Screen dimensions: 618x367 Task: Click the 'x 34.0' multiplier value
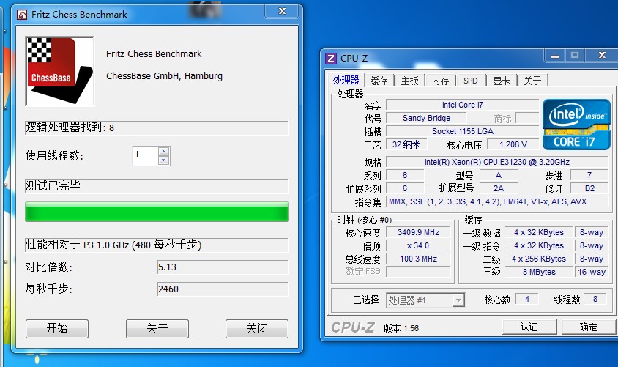(x=418, y=245)
